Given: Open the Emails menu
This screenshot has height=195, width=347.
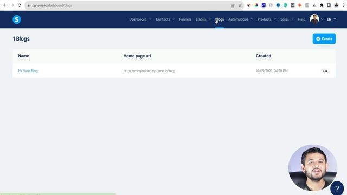Looking at the screenshot, I should point(201,19).
